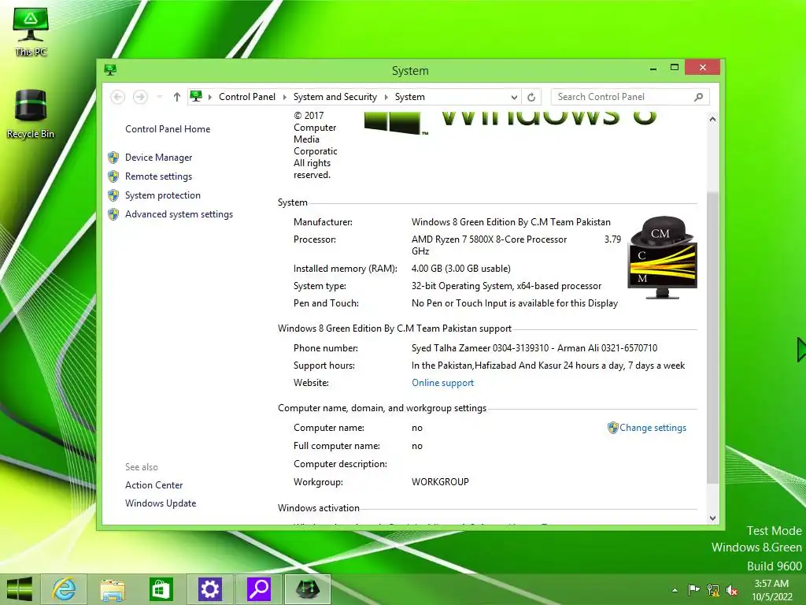Click the WORKGROUP value
The height and width of the screenshot is (605, 806).
(440, 482)
